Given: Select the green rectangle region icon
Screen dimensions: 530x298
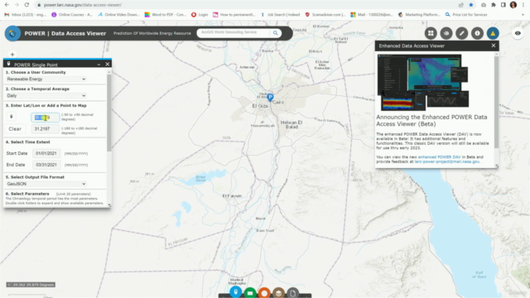Looking at the screenshot, I should [250, 292].
